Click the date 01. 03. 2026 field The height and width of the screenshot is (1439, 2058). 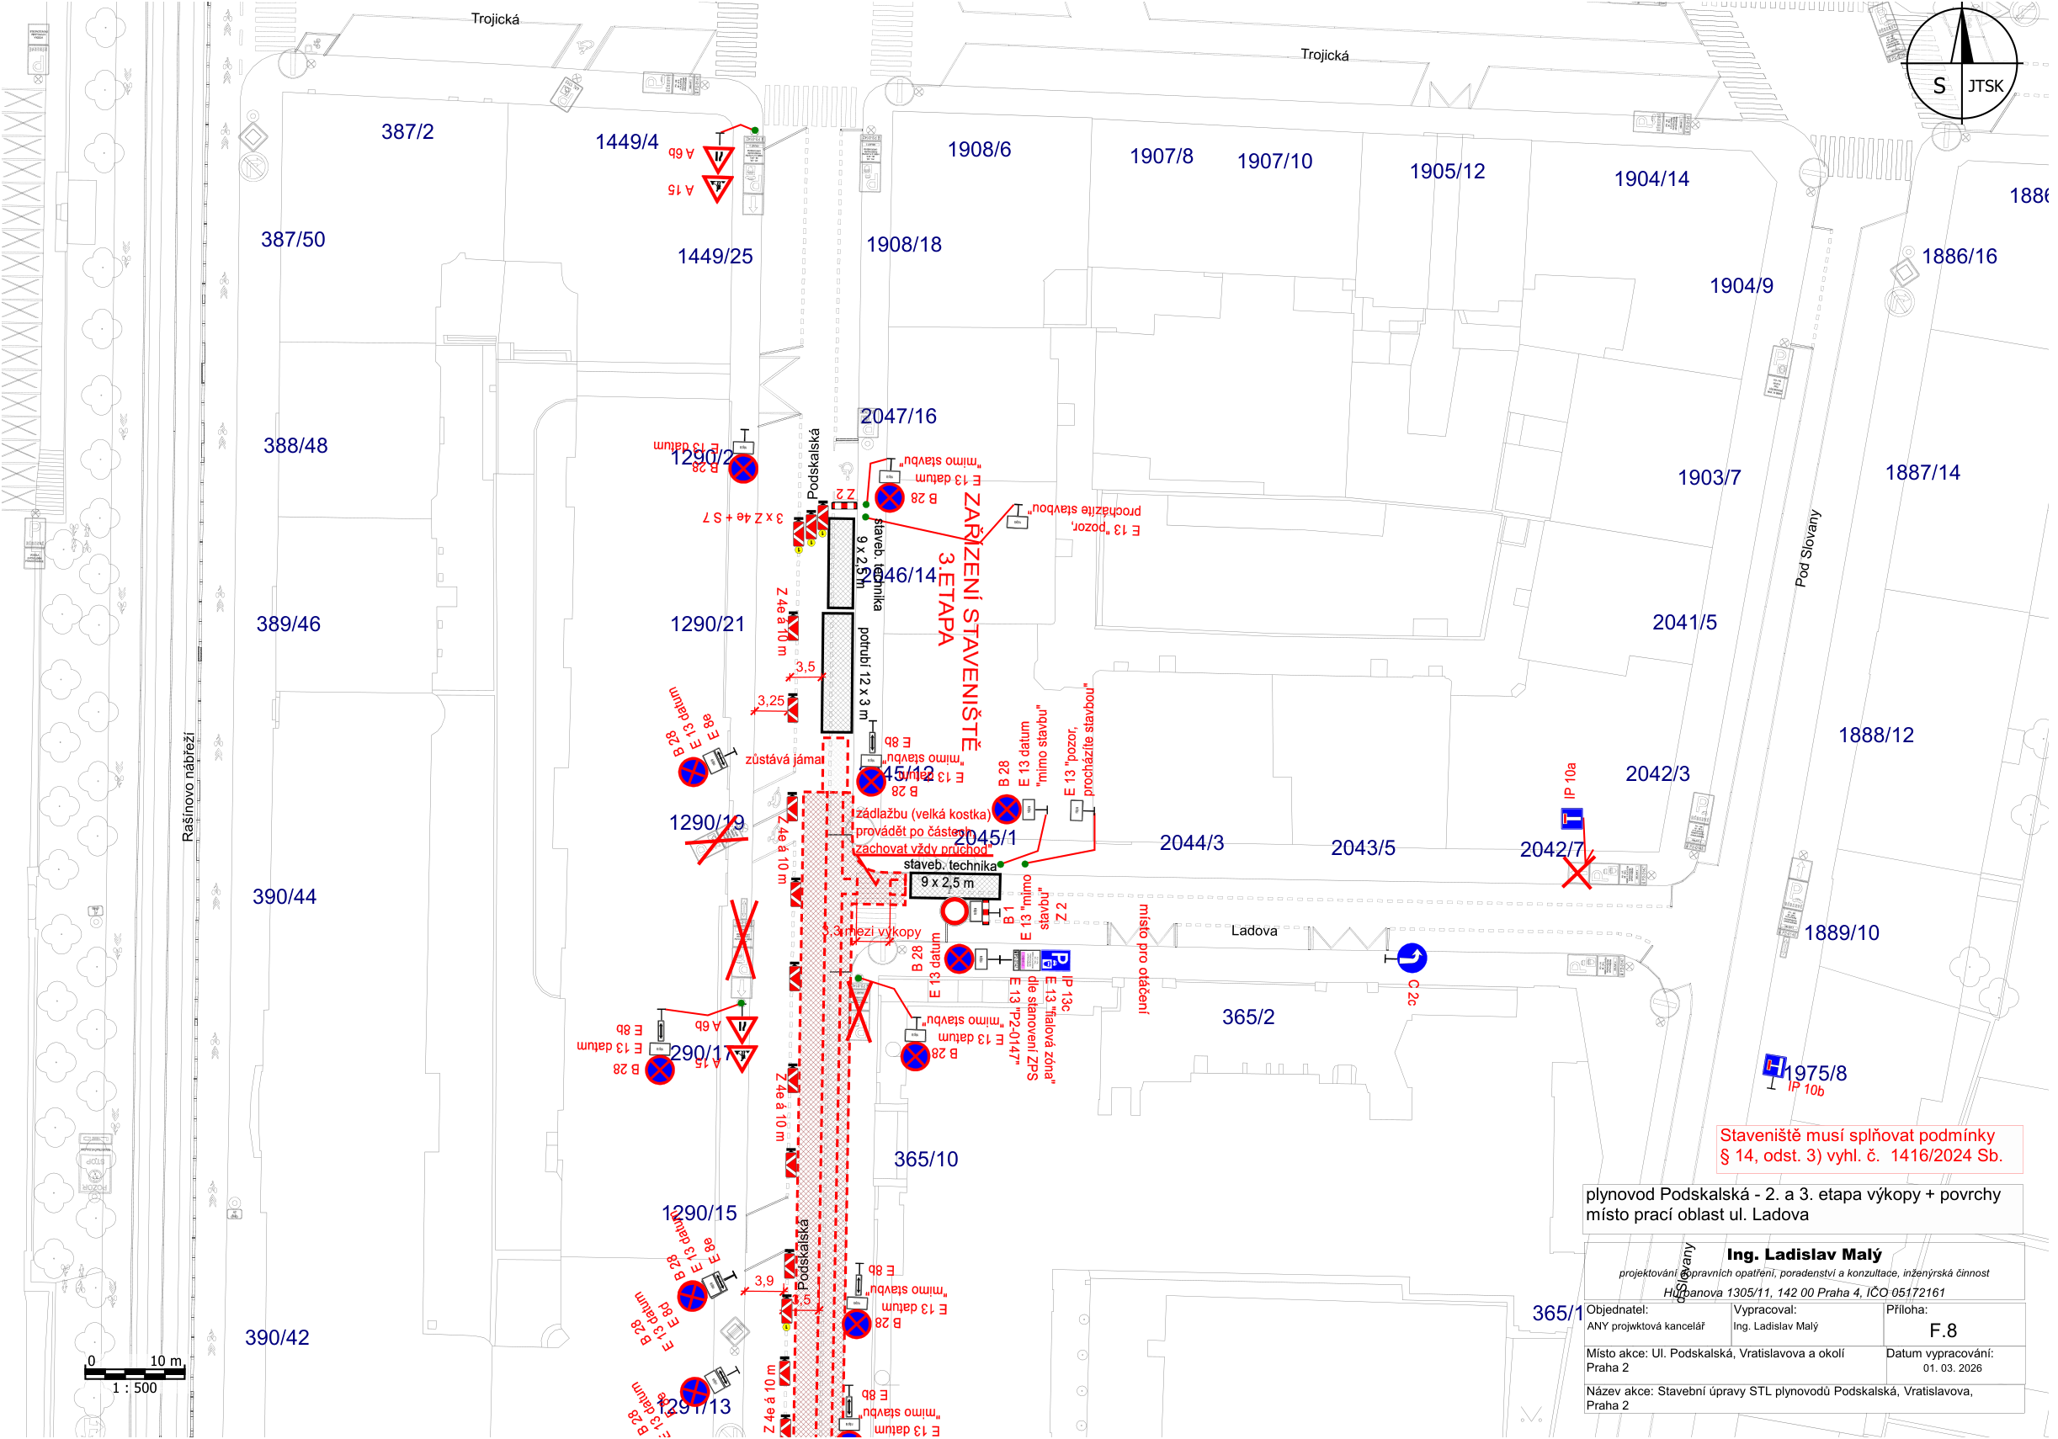[1951, 1368]
